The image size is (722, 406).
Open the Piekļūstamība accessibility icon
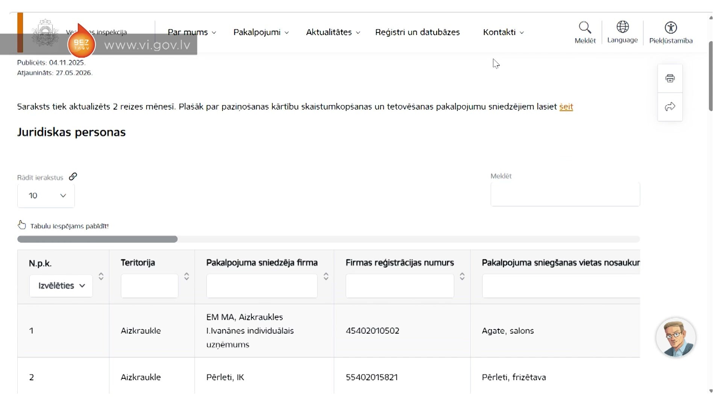[671, 27]
